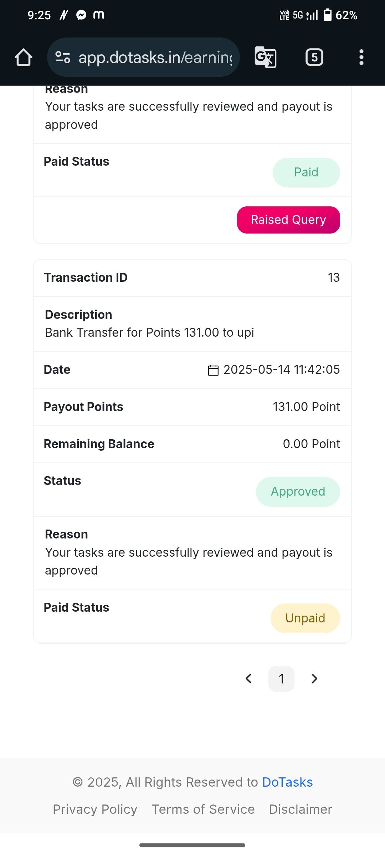Go to previous page with left chevron
This screenshot has width=385, height=857.
pos(249,678)
